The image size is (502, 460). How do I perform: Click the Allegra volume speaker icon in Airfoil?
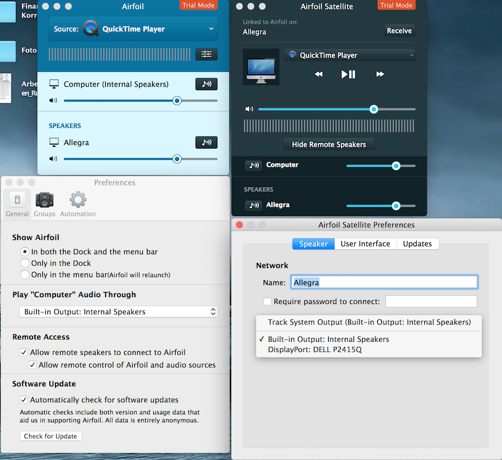pos(53,159)
